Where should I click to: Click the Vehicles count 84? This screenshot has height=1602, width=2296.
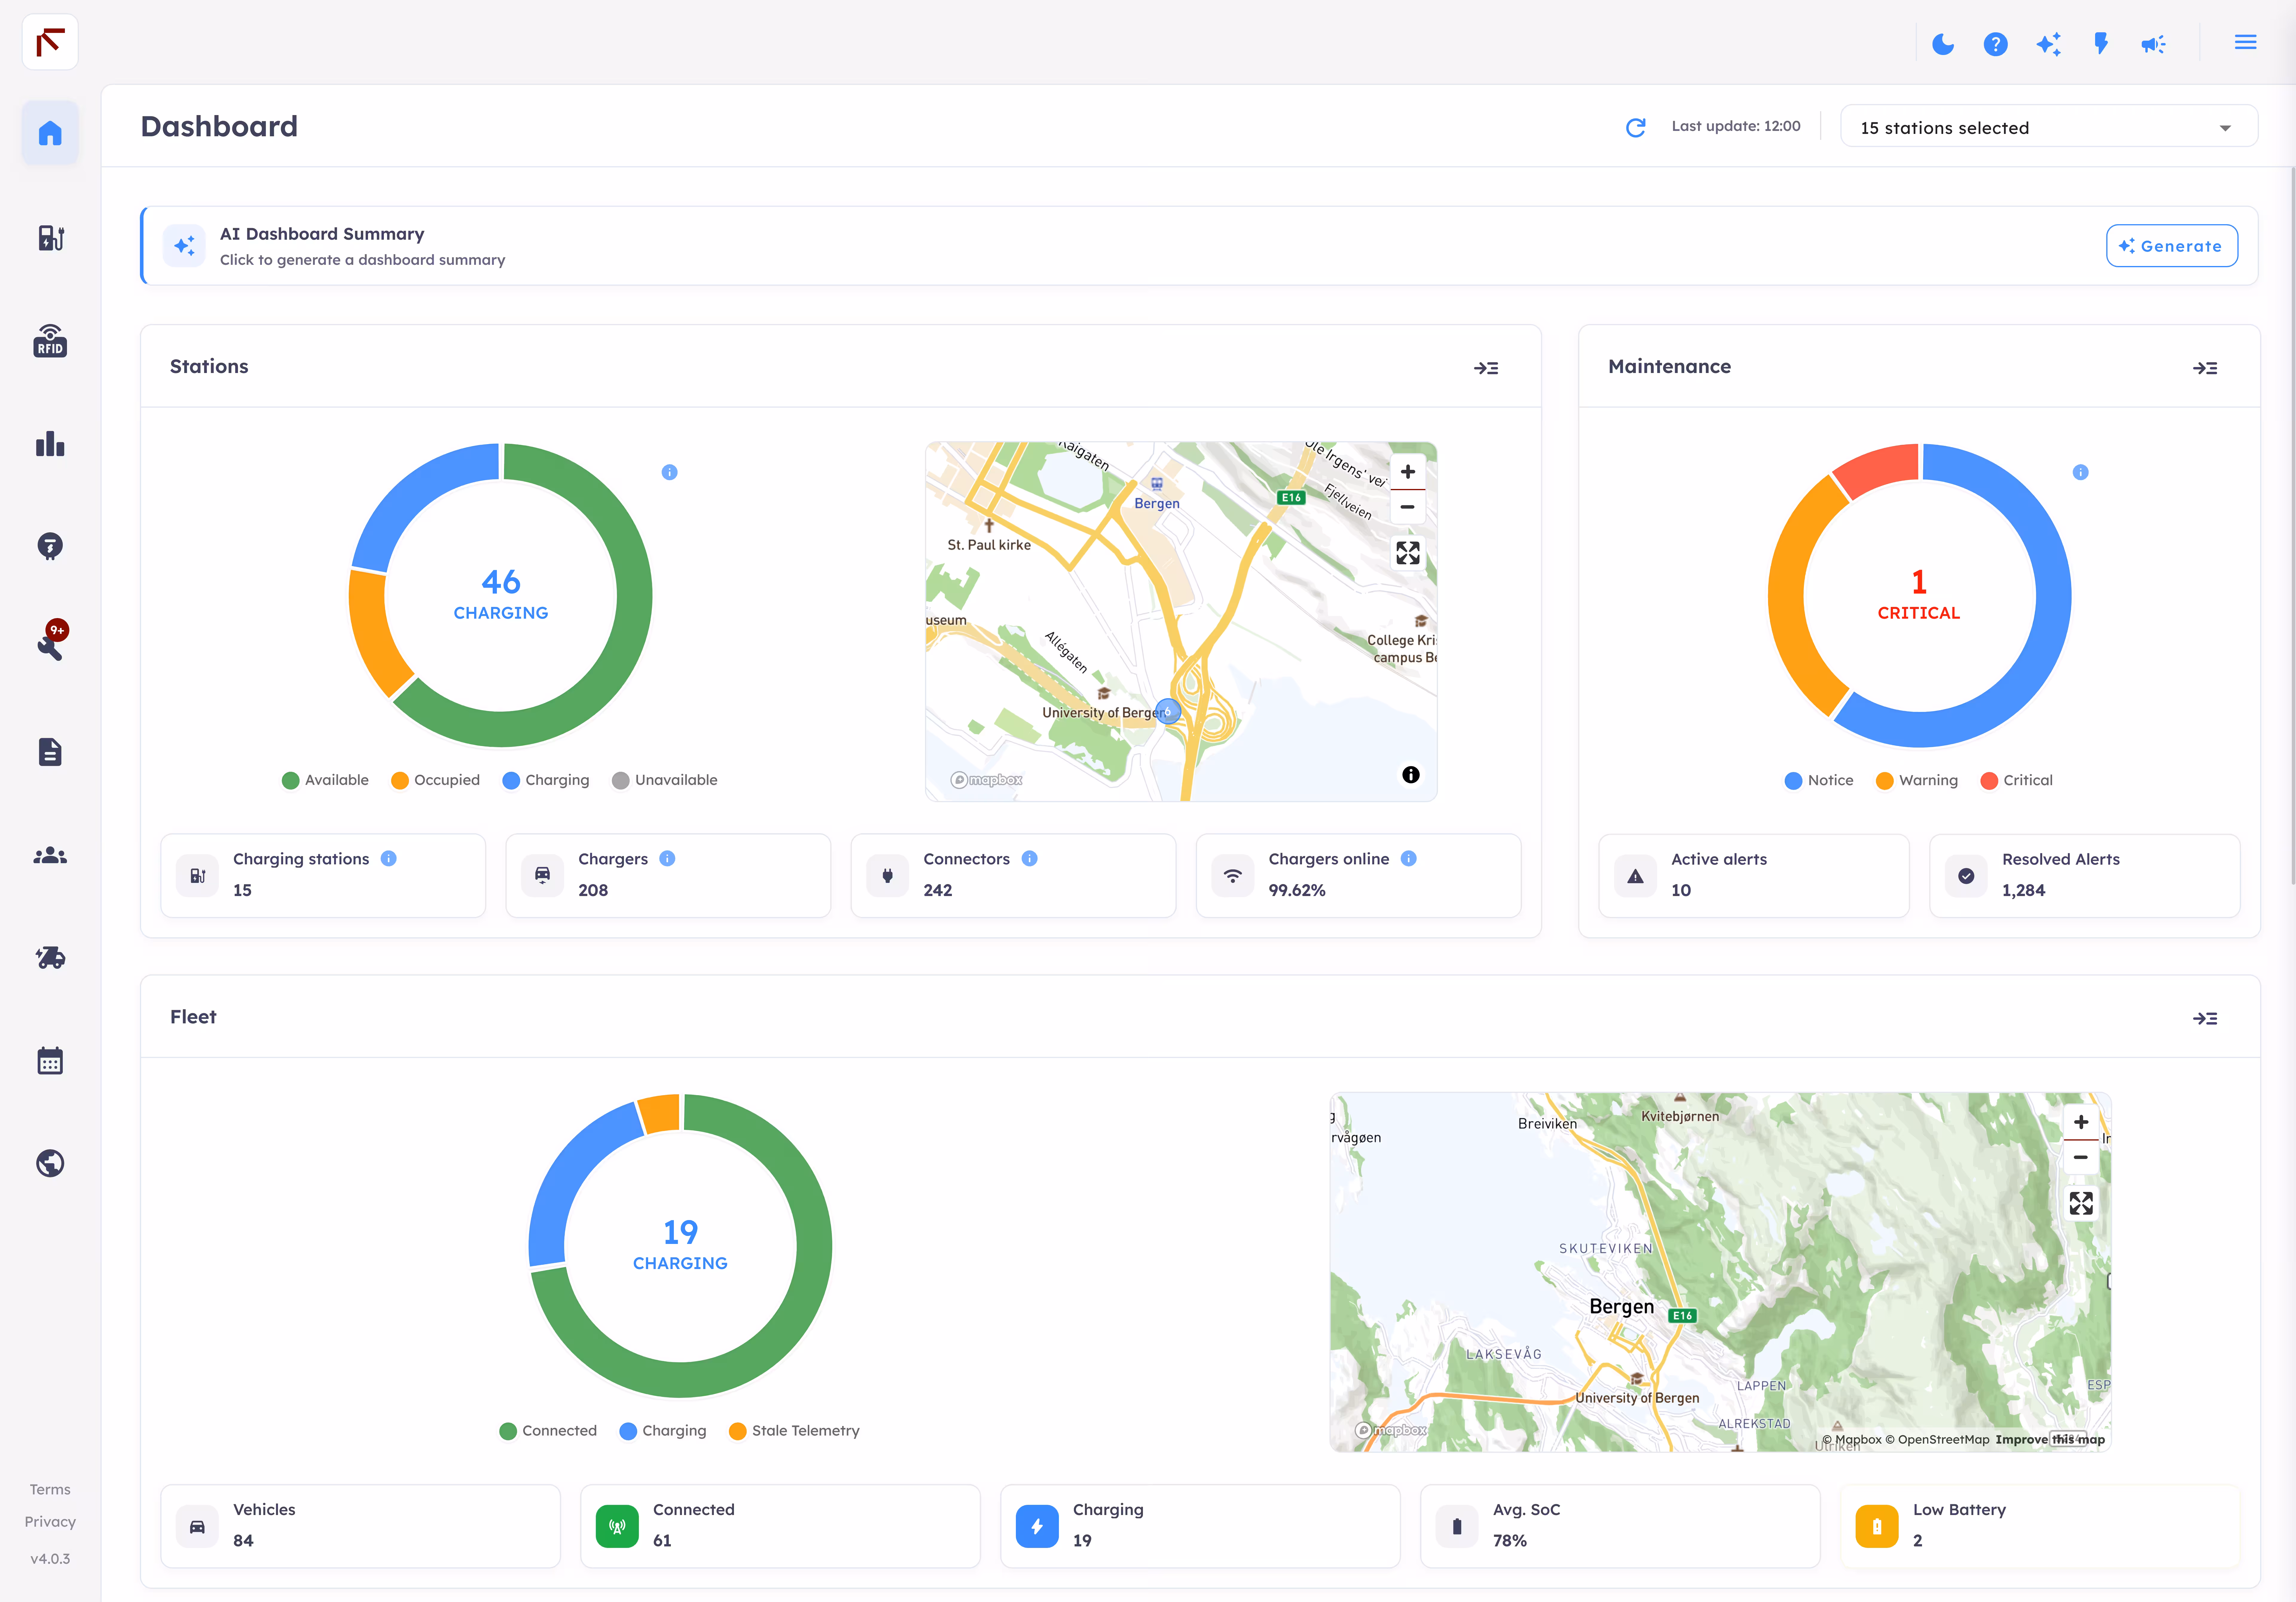tap(243, 1541)
